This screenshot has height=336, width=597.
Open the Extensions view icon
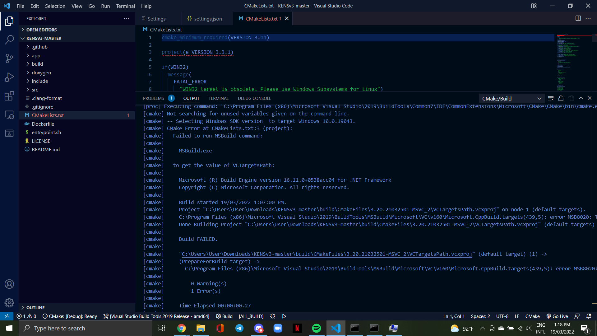[x=9, y=96]
